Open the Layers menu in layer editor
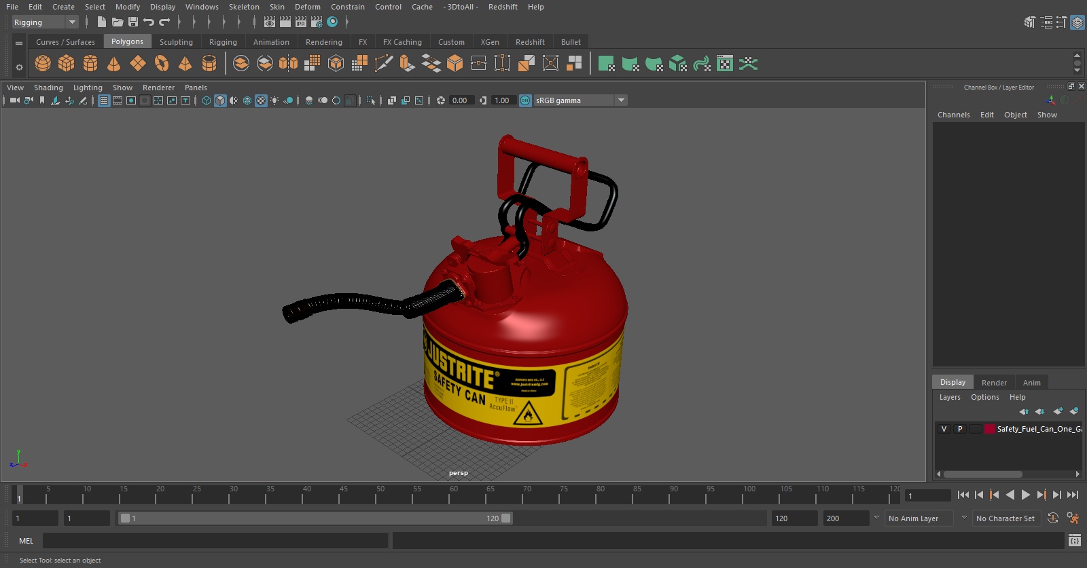 950,397
